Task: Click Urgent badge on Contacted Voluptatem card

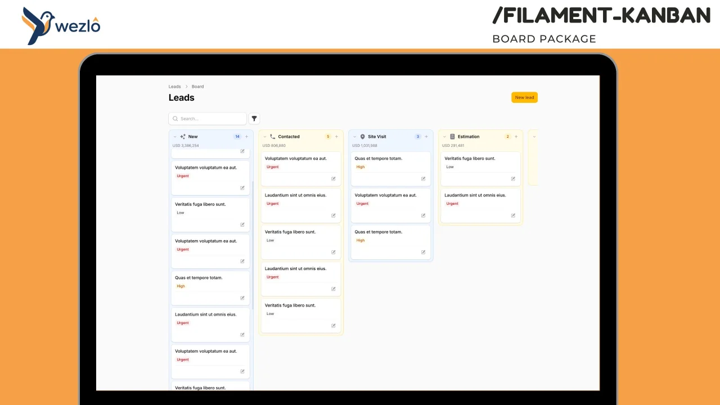Action: (x=273, y=167)
